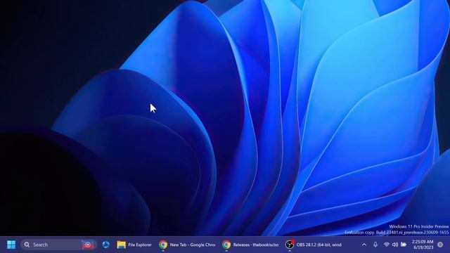Open the blue circular app icon next to Search

point(106,245)
